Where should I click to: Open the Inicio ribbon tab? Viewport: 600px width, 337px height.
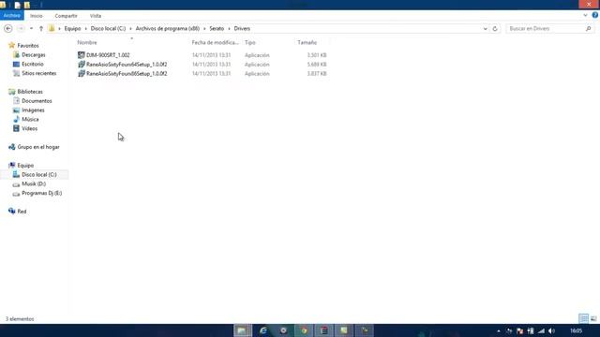click(x=37, y=16)
